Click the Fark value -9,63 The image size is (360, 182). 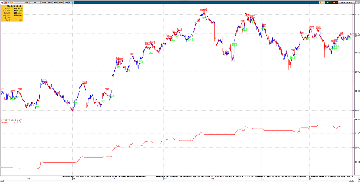[x=20, y=20]
